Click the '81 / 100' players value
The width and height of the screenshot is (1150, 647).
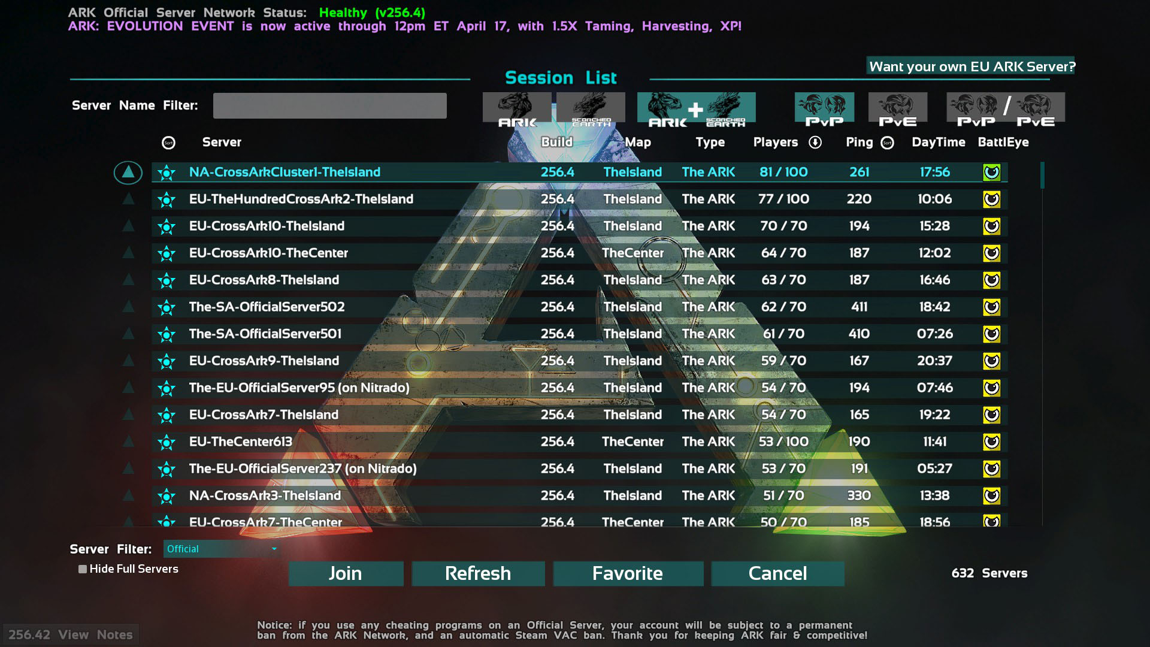coord(783,172)
